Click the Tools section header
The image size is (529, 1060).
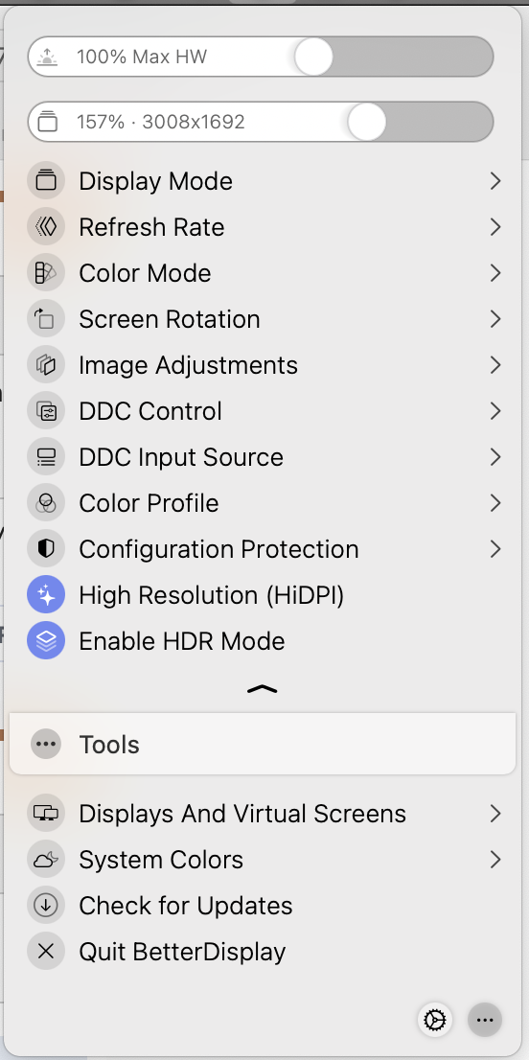[263, 744]
